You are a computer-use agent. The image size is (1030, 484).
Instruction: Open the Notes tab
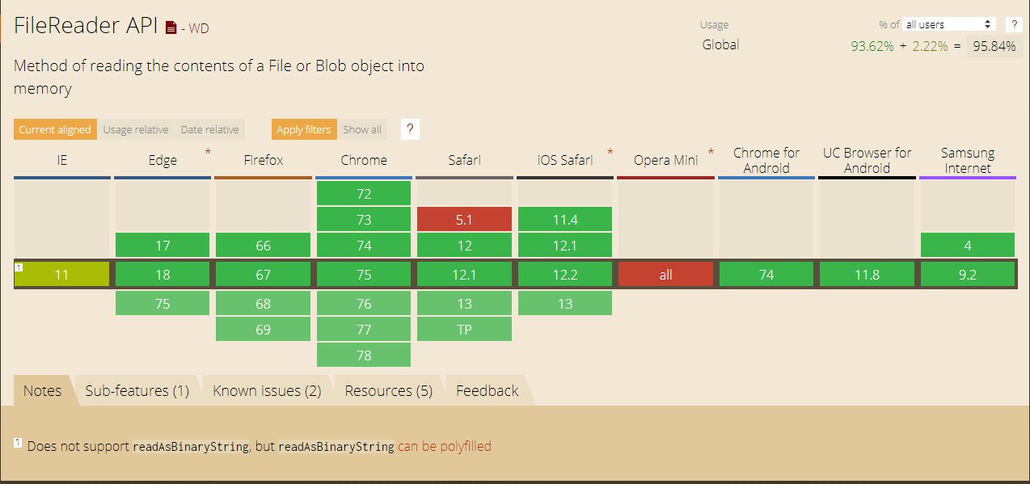click(42, 390)
